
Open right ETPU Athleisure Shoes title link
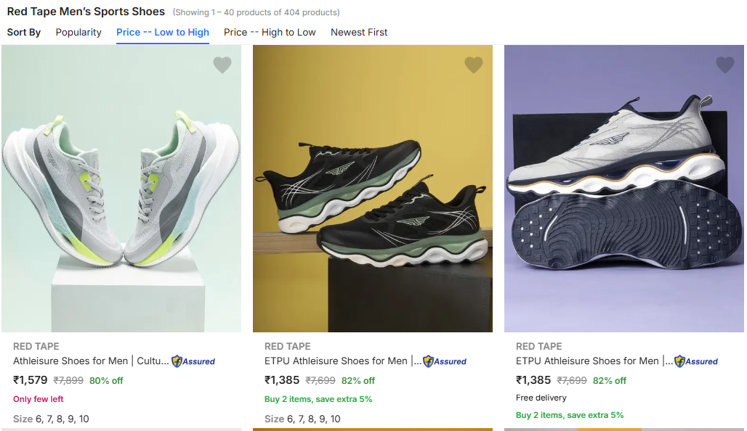(x=594, y=361)
